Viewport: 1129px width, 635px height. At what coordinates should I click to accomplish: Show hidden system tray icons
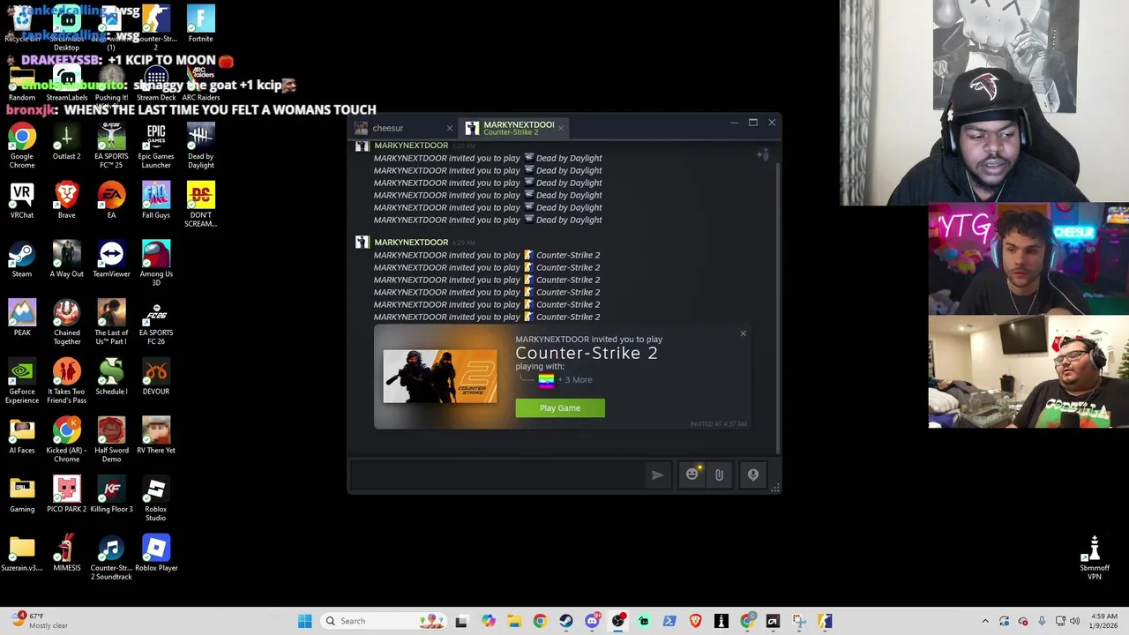(x=985, y=621)
